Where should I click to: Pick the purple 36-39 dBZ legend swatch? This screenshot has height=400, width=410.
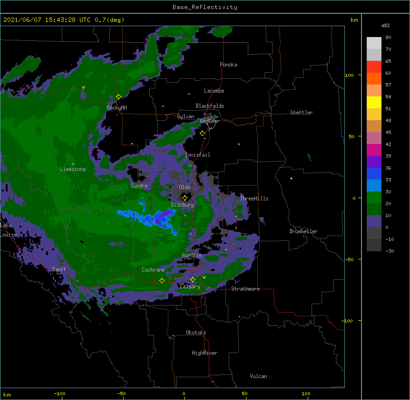374,162
